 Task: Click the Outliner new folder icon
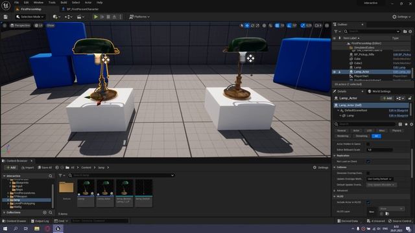405,32
